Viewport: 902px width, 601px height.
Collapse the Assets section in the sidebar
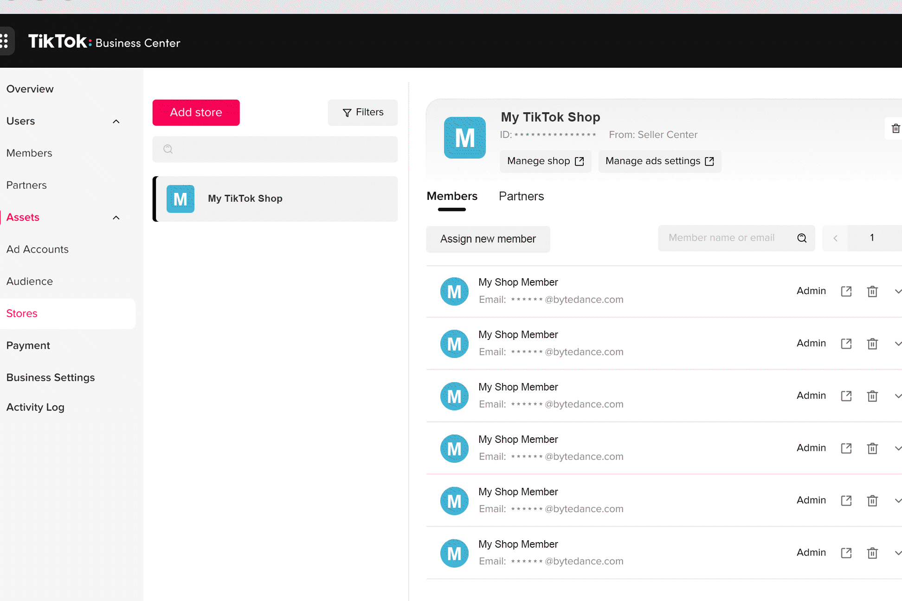(x=116, y=217)
